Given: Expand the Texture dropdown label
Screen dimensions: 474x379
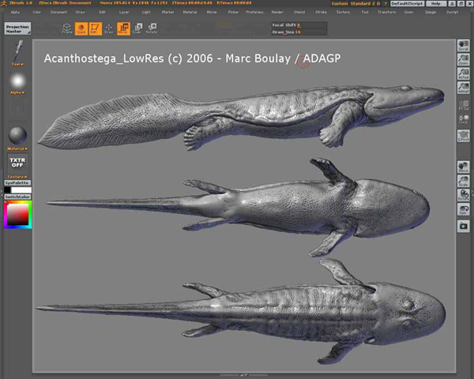Looking at the screenshot, I should pos(17,177).
